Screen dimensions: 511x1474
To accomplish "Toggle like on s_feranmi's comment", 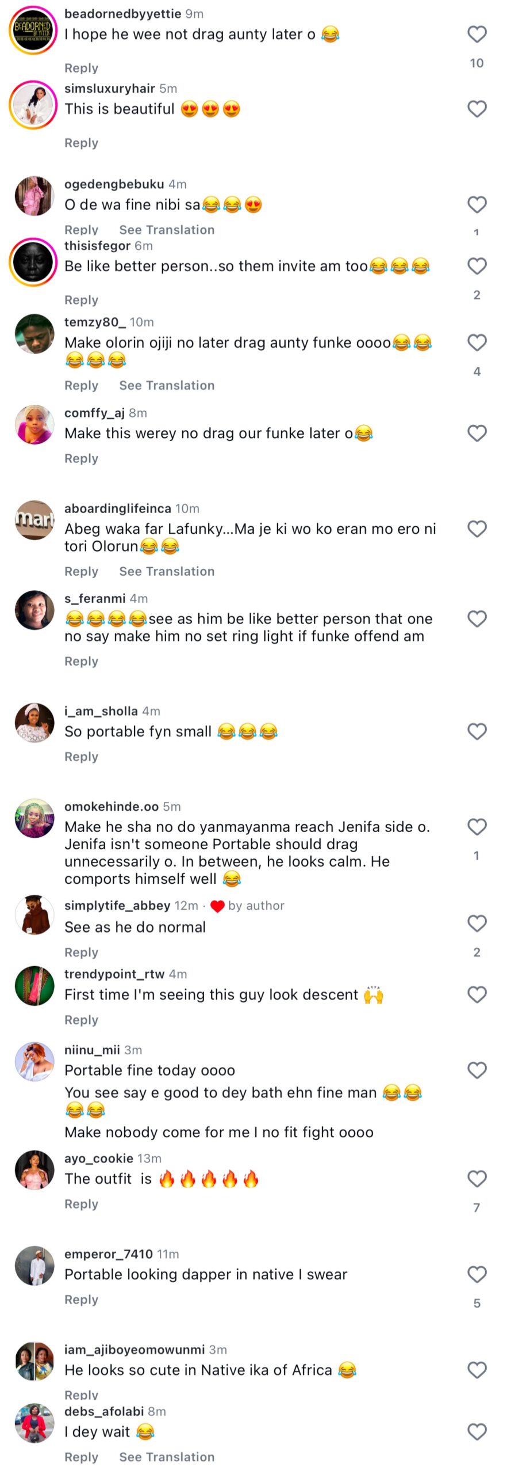I will pyautogui.click(x=477, y=619).
